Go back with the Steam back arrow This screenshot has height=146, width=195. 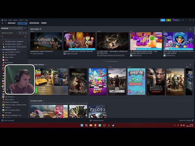[x=2, y=23]
